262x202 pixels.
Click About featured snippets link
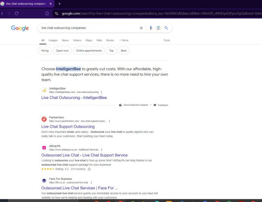tap(136, 105)
